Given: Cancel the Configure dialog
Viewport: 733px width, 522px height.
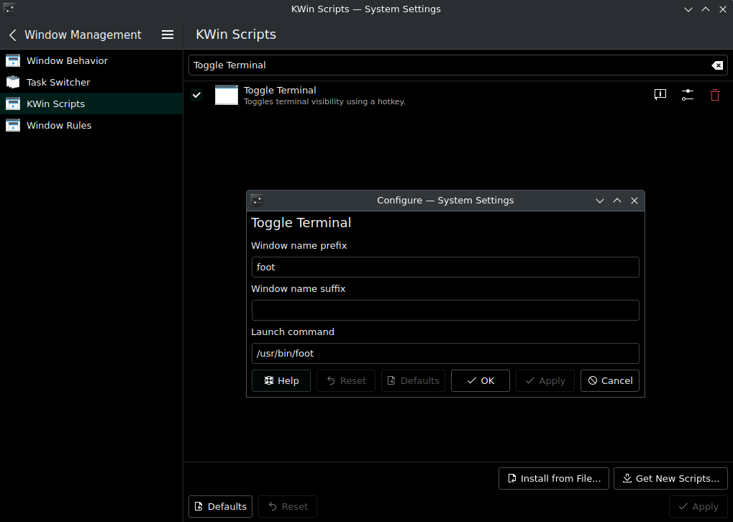Looking at the screenshot, I should [609, 381].
